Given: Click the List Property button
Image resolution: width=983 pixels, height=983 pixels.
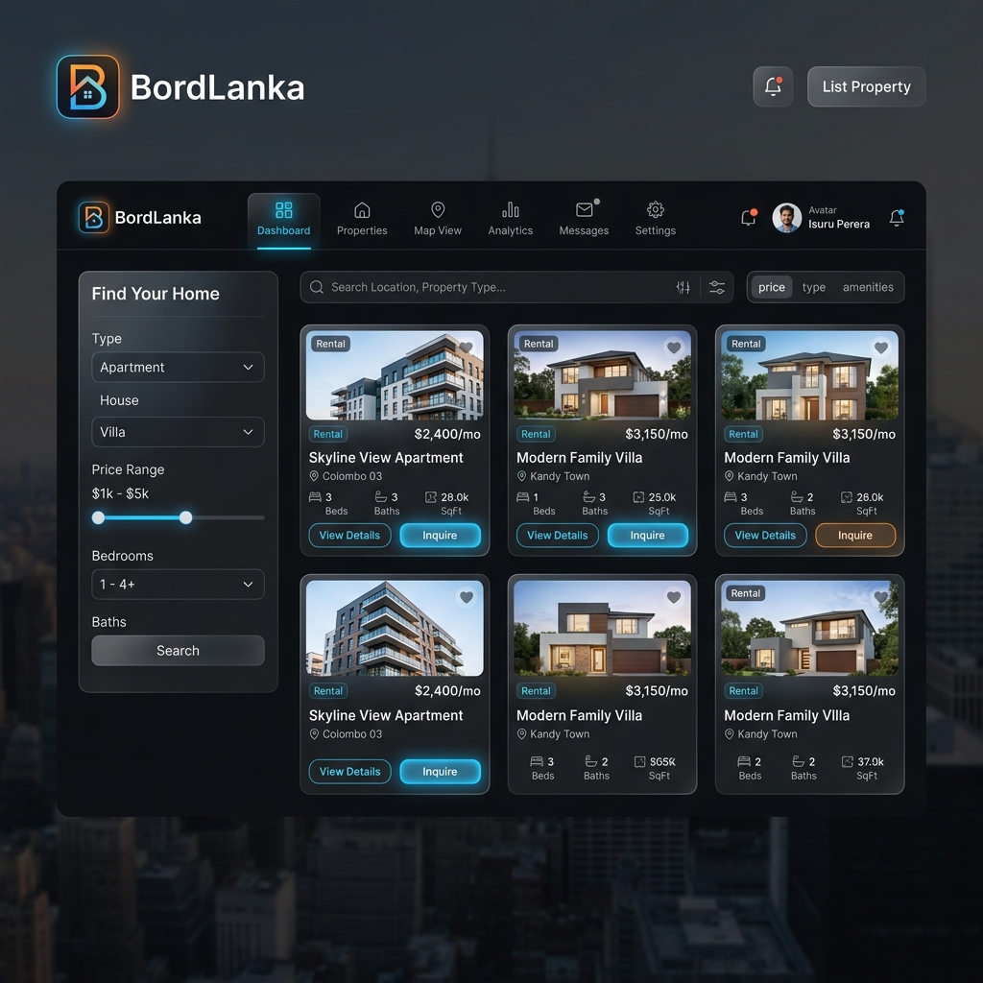Looking at the screenshot, I should click(867, 86).
